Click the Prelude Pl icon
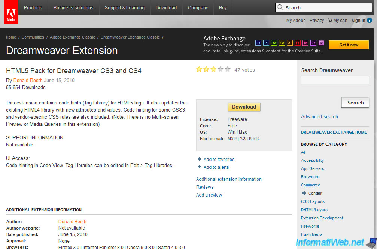377x249 pixels. click(x=266, y=43)
